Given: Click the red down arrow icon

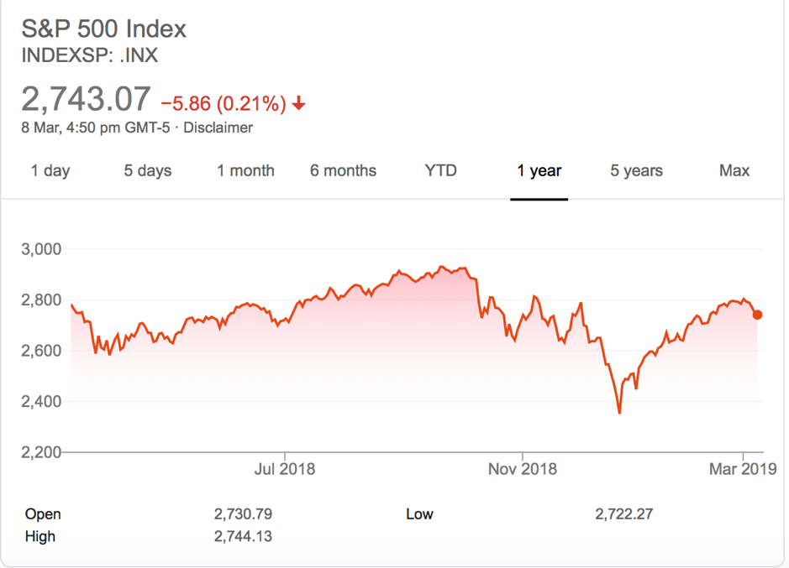Looking at the screenshot, I should point(299,104).
